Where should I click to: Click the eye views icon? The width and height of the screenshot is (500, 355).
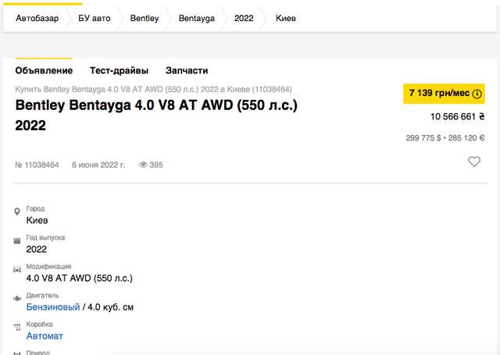tap(143, 165)
